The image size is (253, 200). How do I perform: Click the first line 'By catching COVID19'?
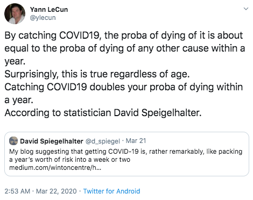[x=123, y=35]
